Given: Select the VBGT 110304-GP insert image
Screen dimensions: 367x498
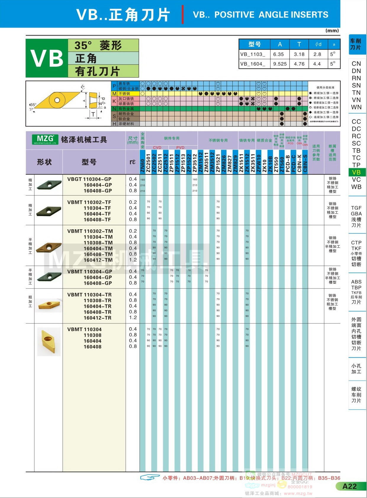Looking at the screenshot, I should click(x=49, y=185).
